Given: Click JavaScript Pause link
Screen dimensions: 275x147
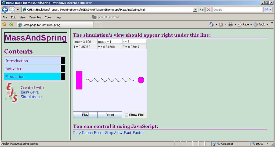Looking at the screenshot, I should click(87, 133).
